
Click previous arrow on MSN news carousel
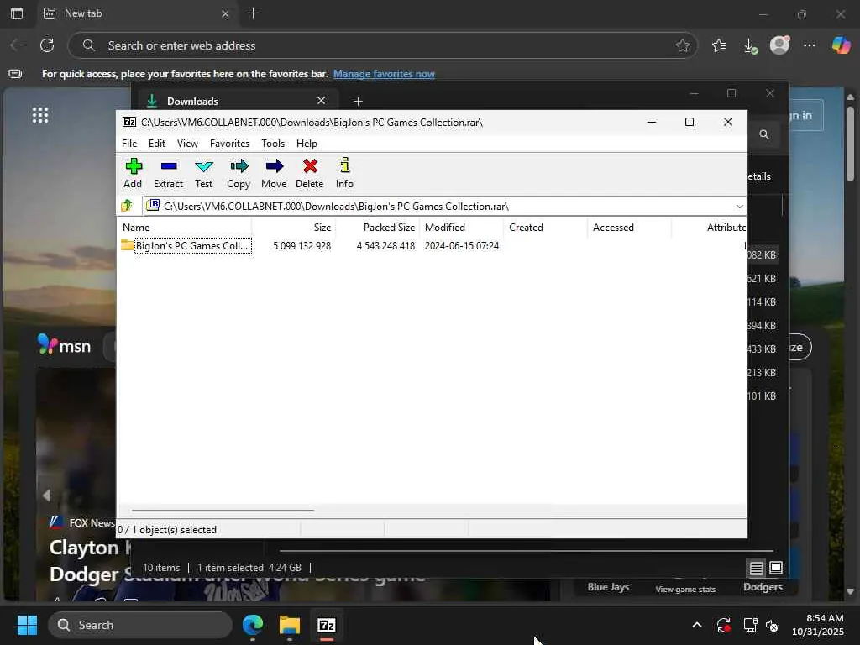click(47, 496)
